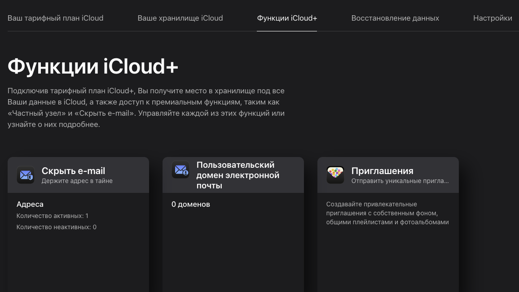
Task: Go to the "Восстановление данных" tab
Action: click(x=395, y=18)
